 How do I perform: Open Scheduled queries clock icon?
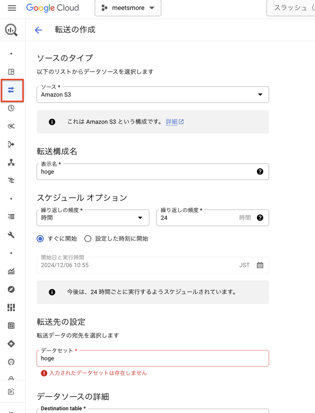pos(11,108)
